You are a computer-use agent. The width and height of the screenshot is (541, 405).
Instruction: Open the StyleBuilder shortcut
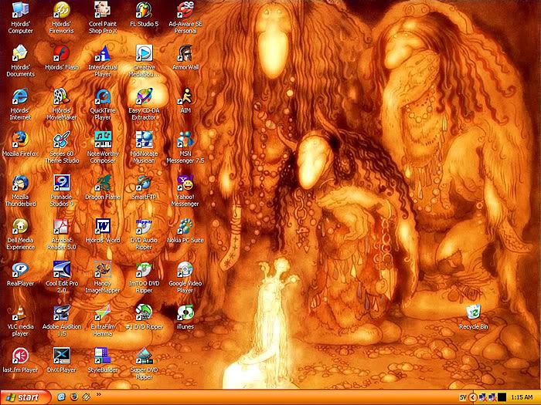coord(103,356)
